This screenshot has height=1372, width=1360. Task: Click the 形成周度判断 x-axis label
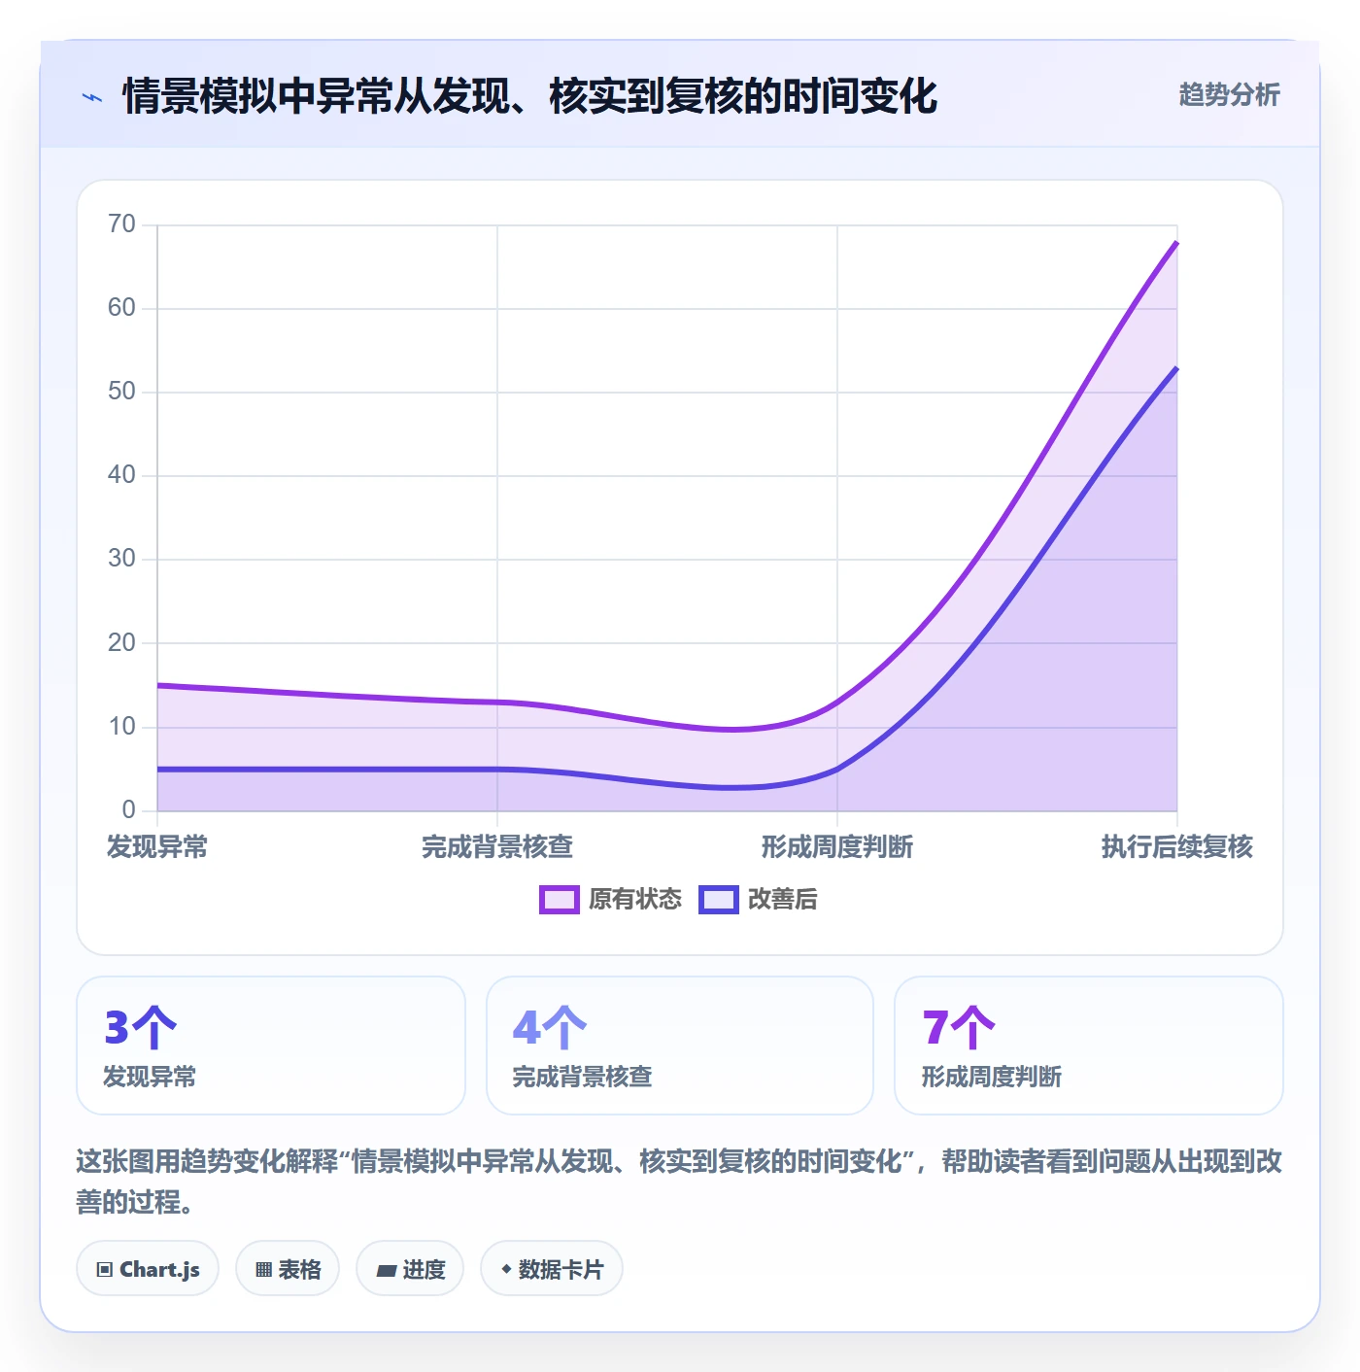click(x=837, y=847)
